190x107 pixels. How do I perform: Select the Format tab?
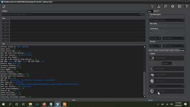click(x=161, y=51)
